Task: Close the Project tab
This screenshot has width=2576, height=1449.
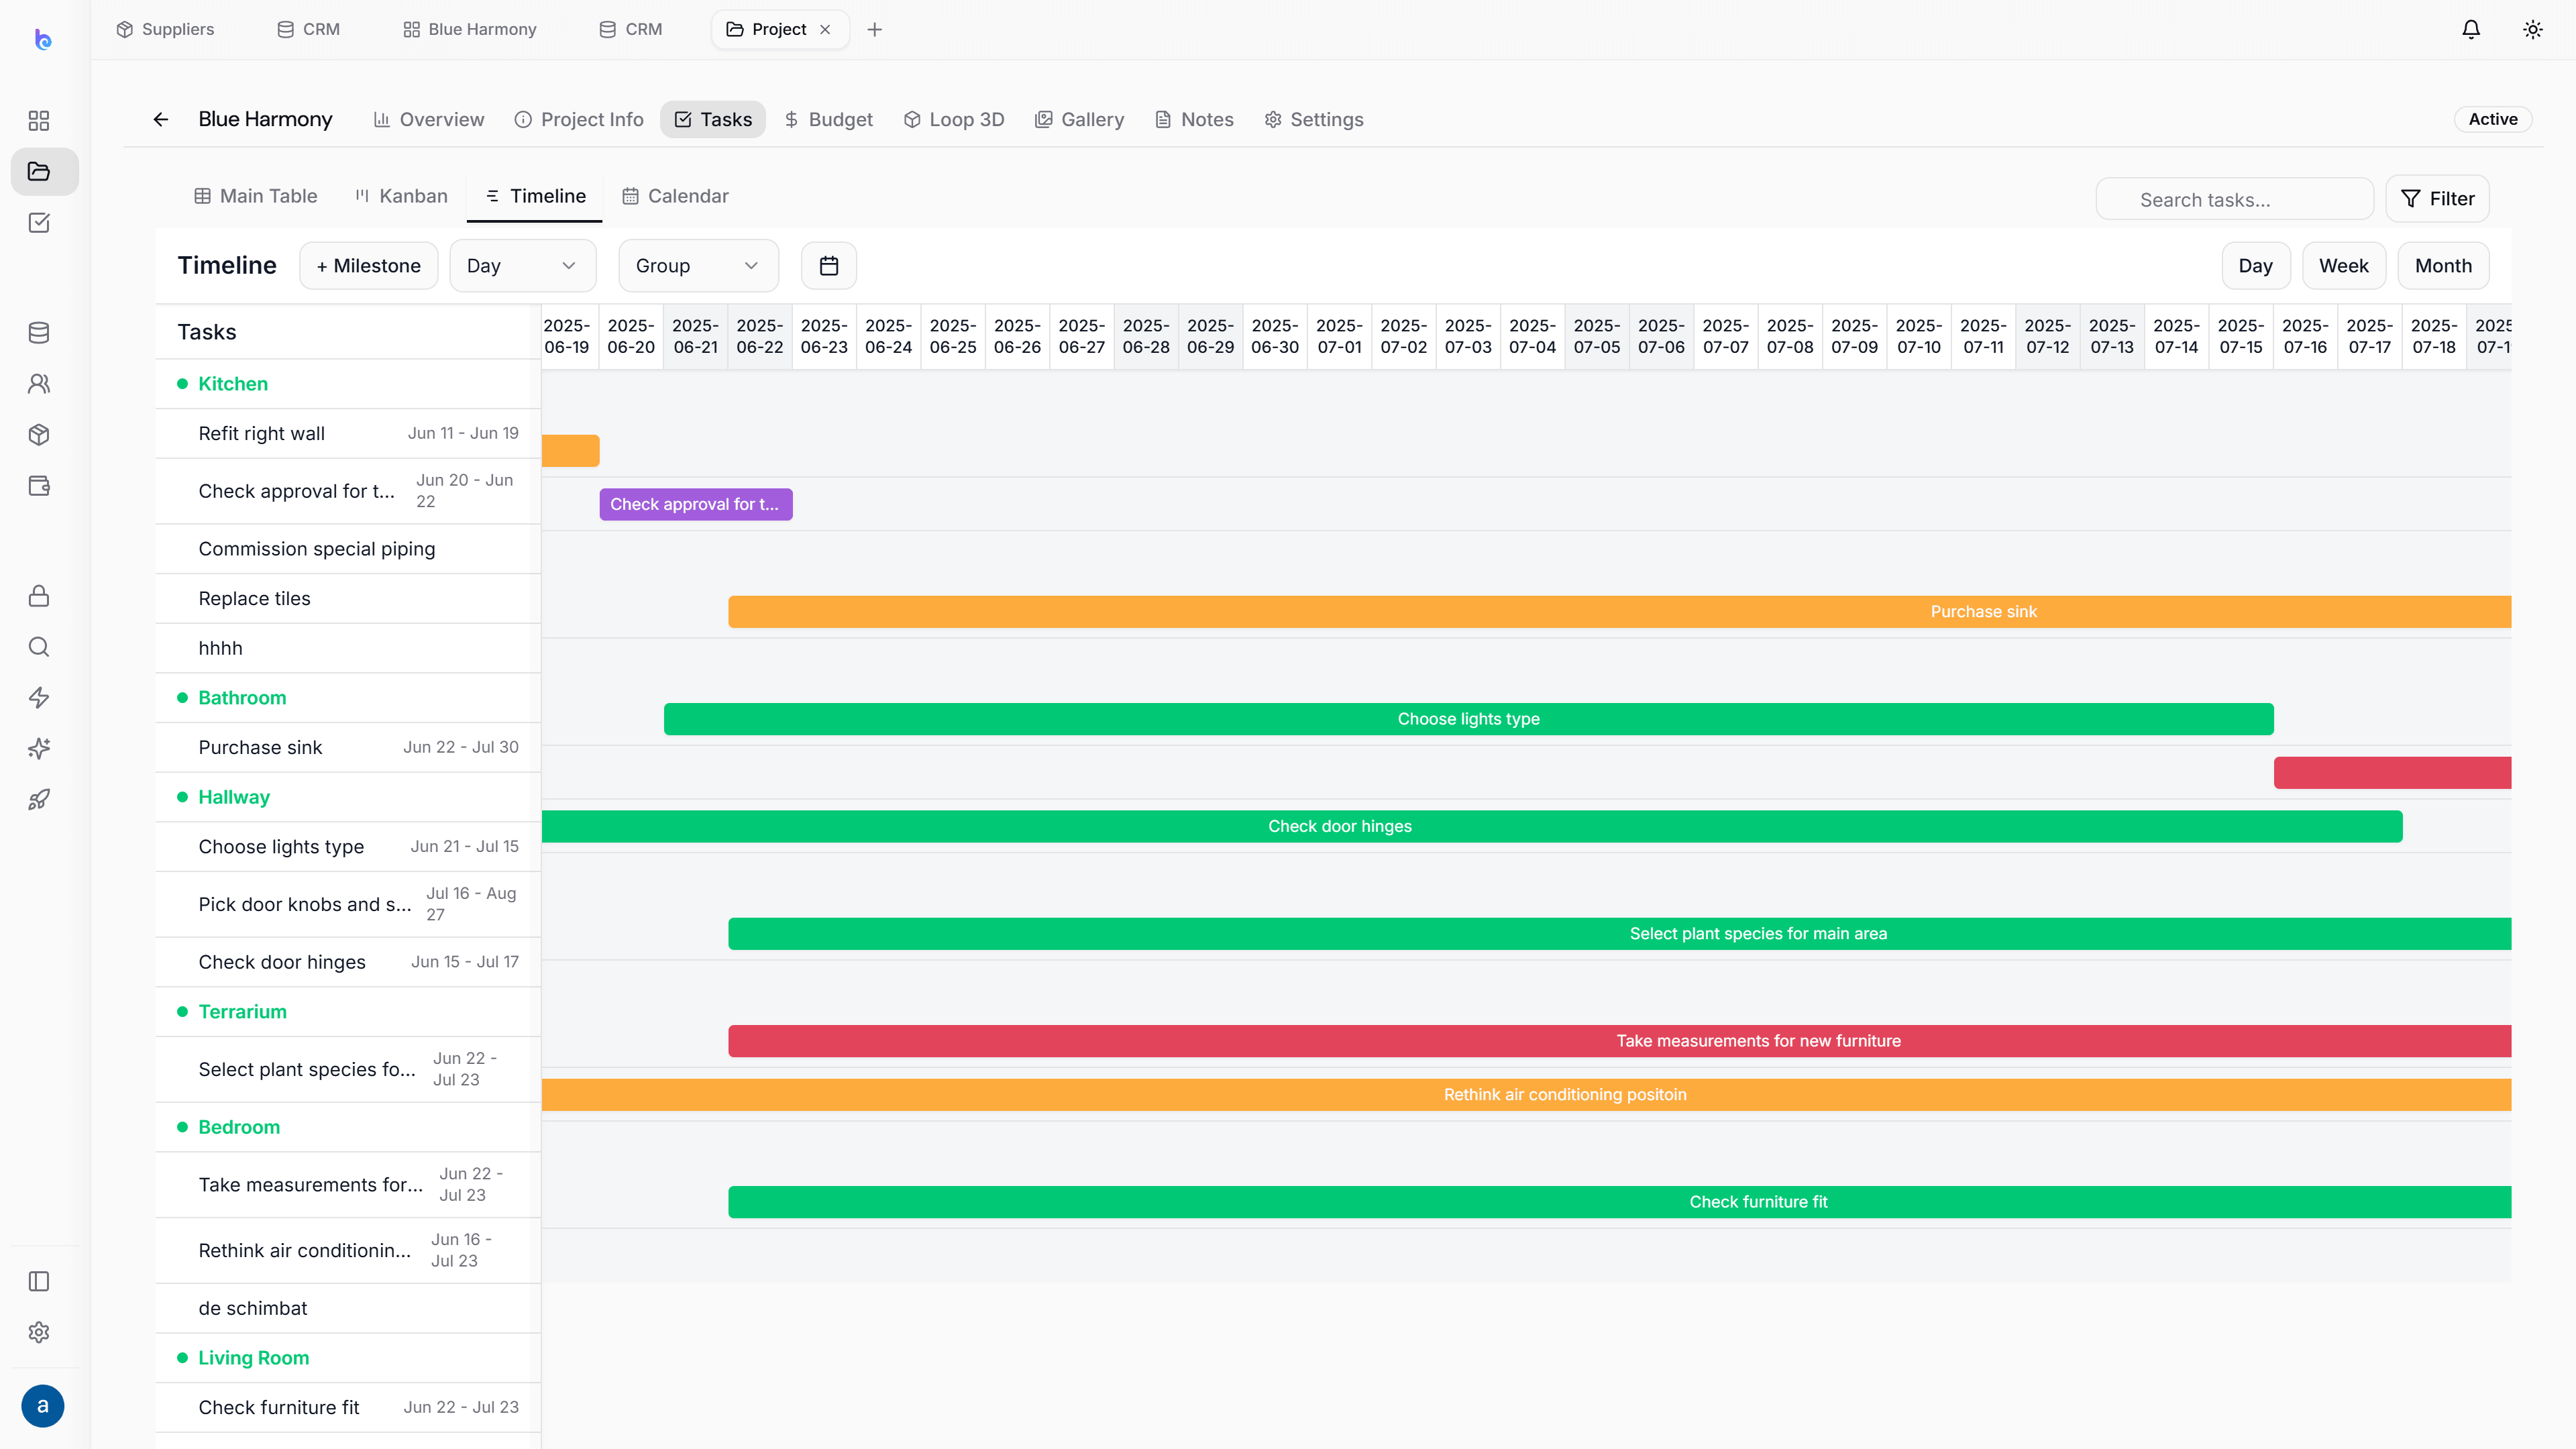Action: point(825,30)
